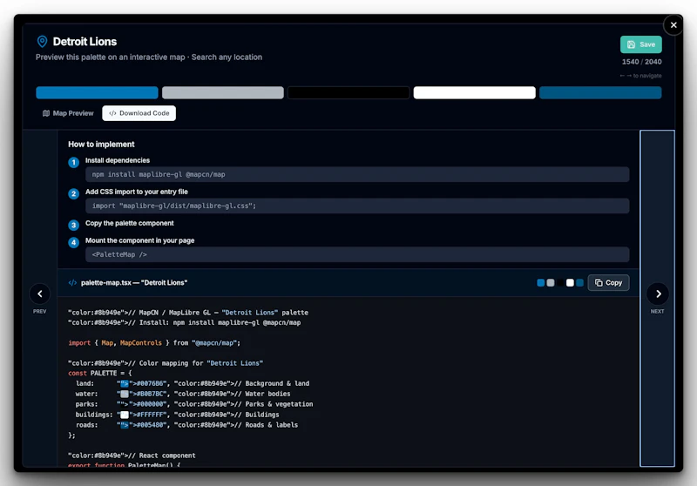Image resolution: width=697 pixels, height=486 pixels.
Task: Click the "Add CSS import to your entry file" label
Action: coord(137,192)
